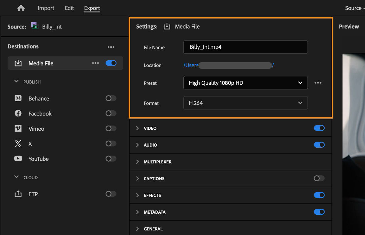The image size is (365, 235).
Task: Click the FTP upload icon
Action: tap(18, 194)
